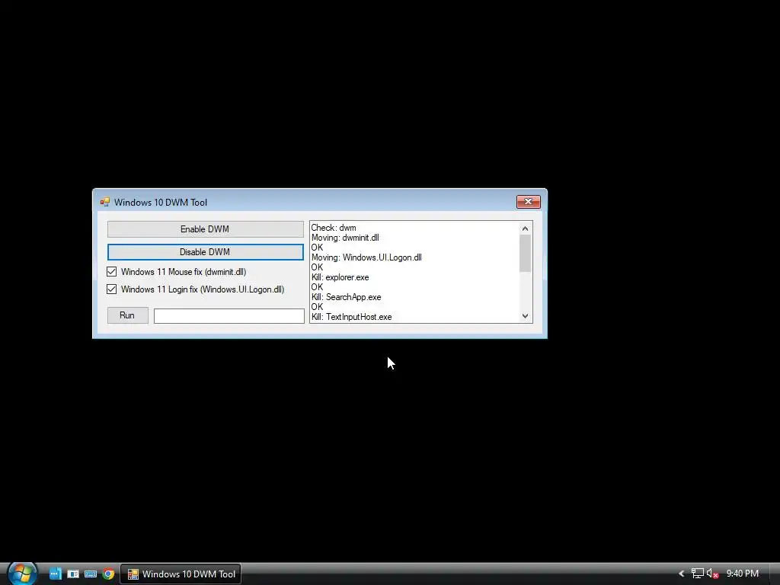Screen dimensions: 780x585
Task: Click the log scrollbar down arrow
Action: 525,316
